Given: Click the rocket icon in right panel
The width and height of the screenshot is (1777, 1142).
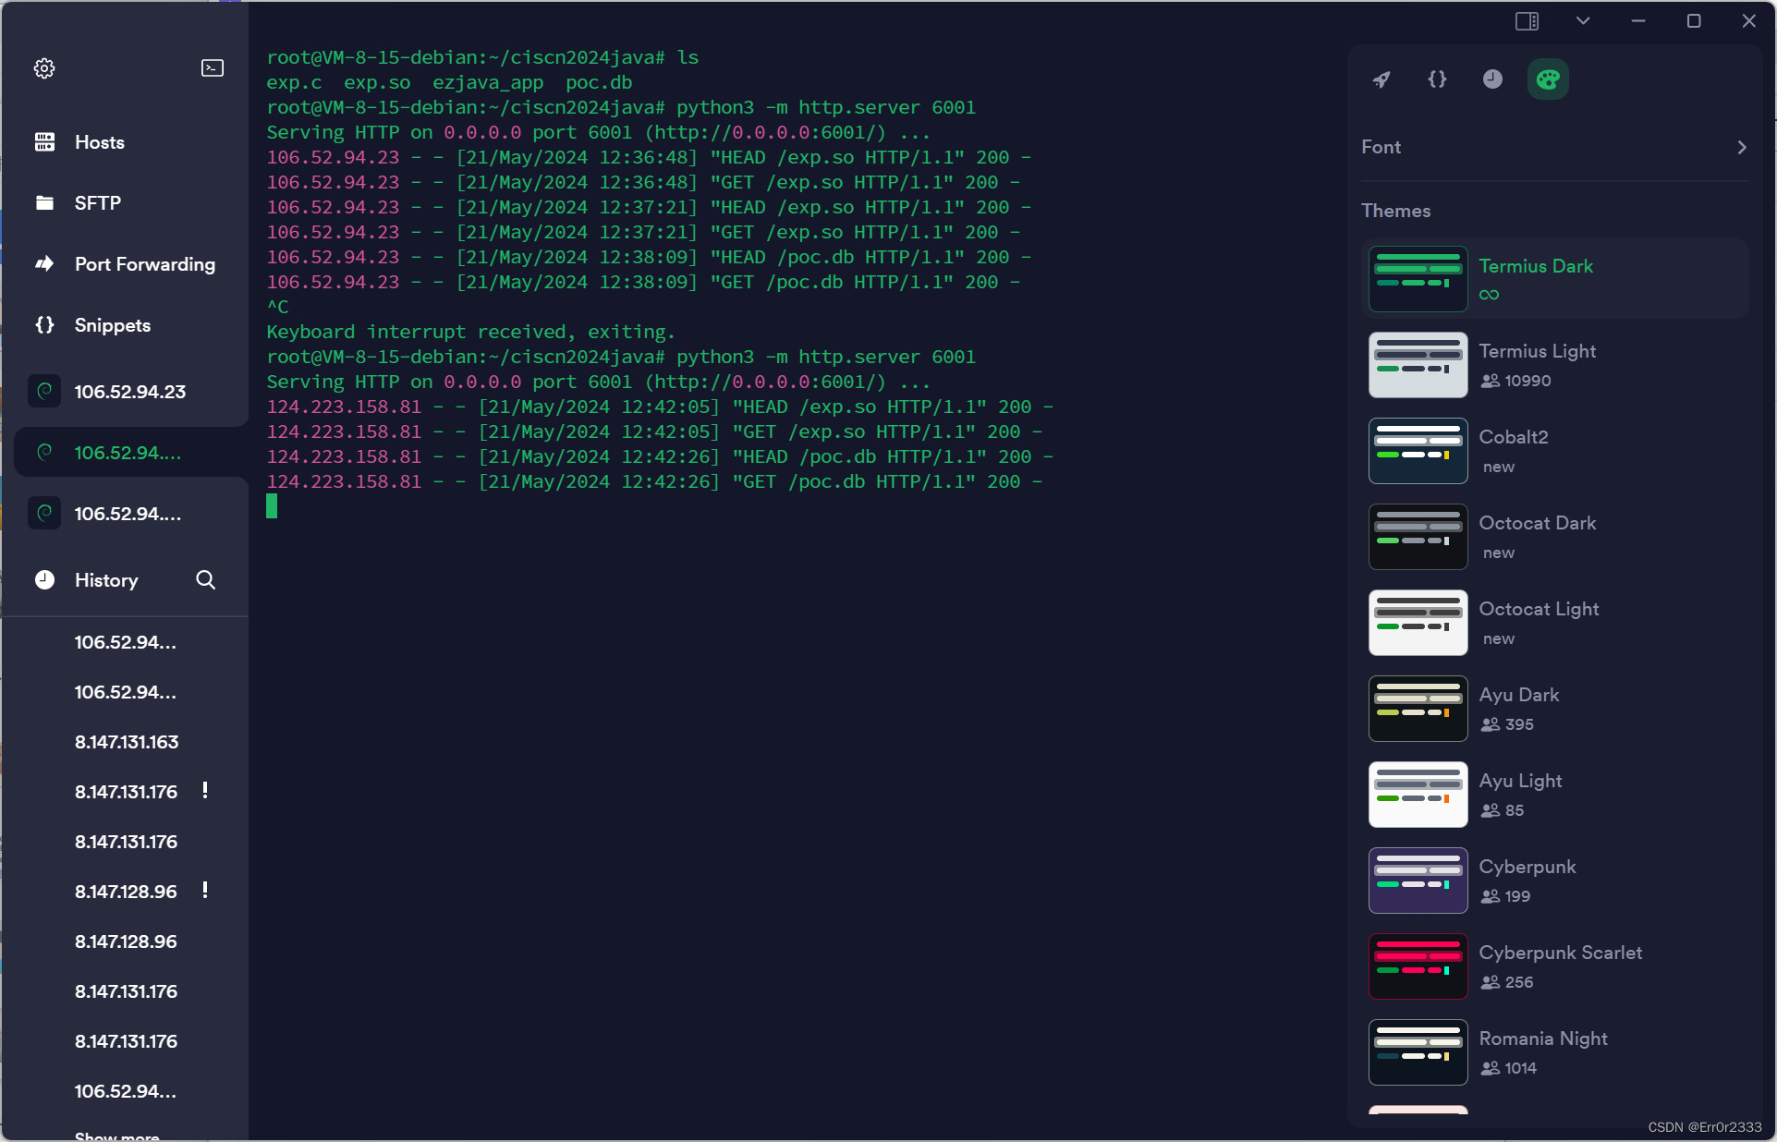Looking at the screenshot, I should pos(1381,79).
